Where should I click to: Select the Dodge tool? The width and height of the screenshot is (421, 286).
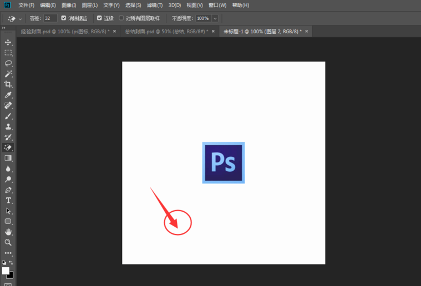click(8, 179)
